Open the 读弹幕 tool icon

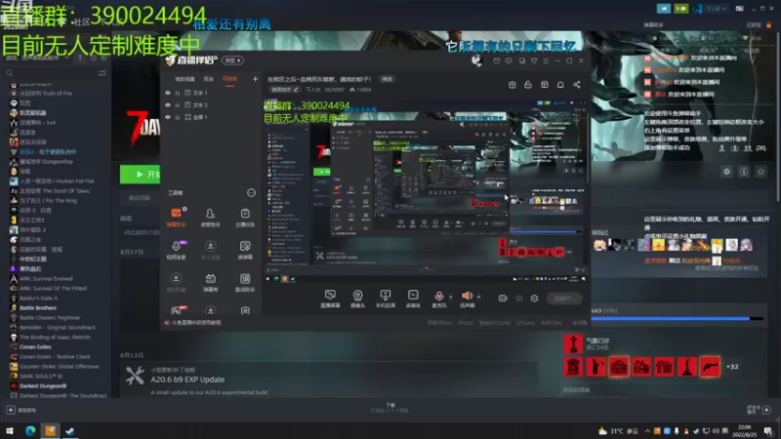[245, 250]
